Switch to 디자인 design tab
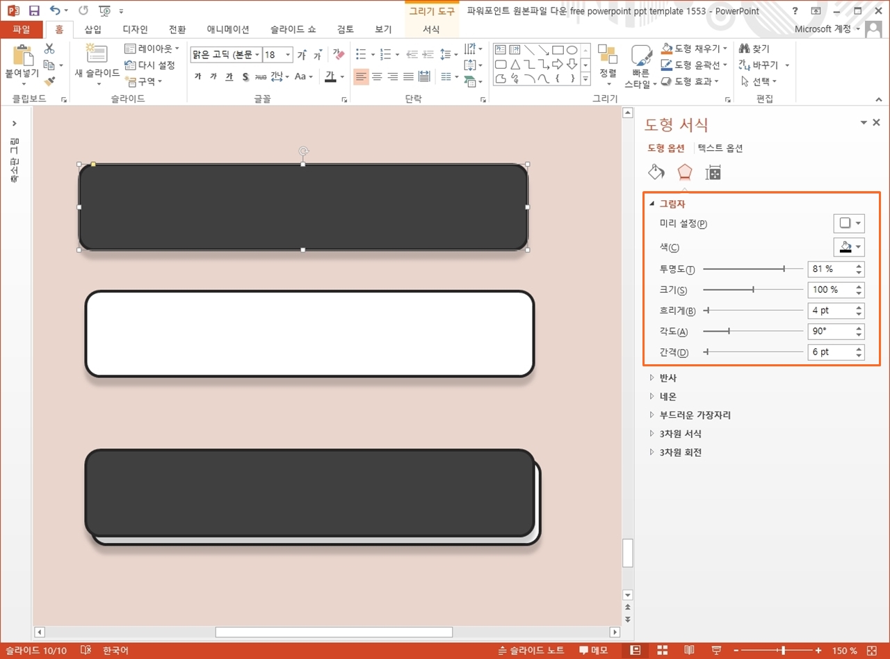890x659 pixels. [136, 29]
